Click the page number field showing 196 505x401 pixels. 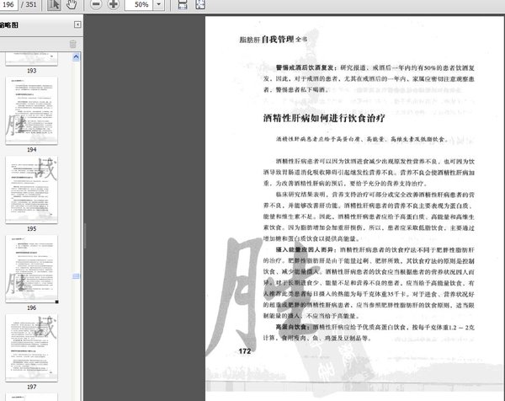[8, 4]
